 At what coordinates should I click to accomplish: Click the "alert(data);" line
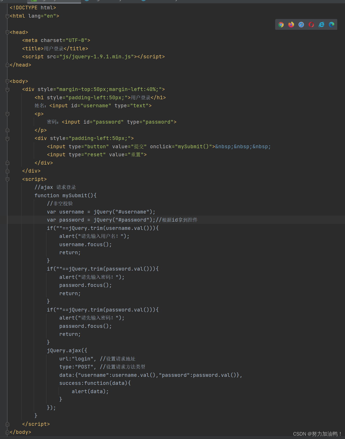coord(90,392)
